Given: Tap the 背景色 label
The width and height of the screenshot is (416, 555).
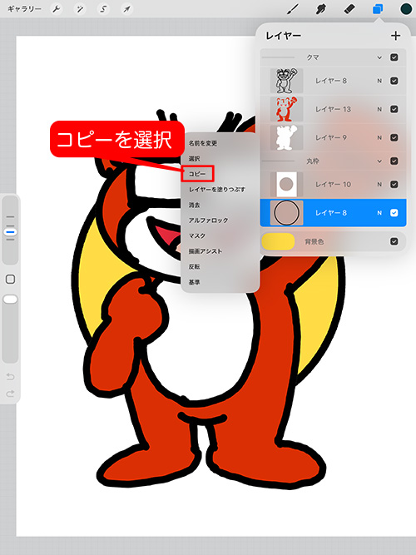Looking at the screenshot, I should [314, 242].
